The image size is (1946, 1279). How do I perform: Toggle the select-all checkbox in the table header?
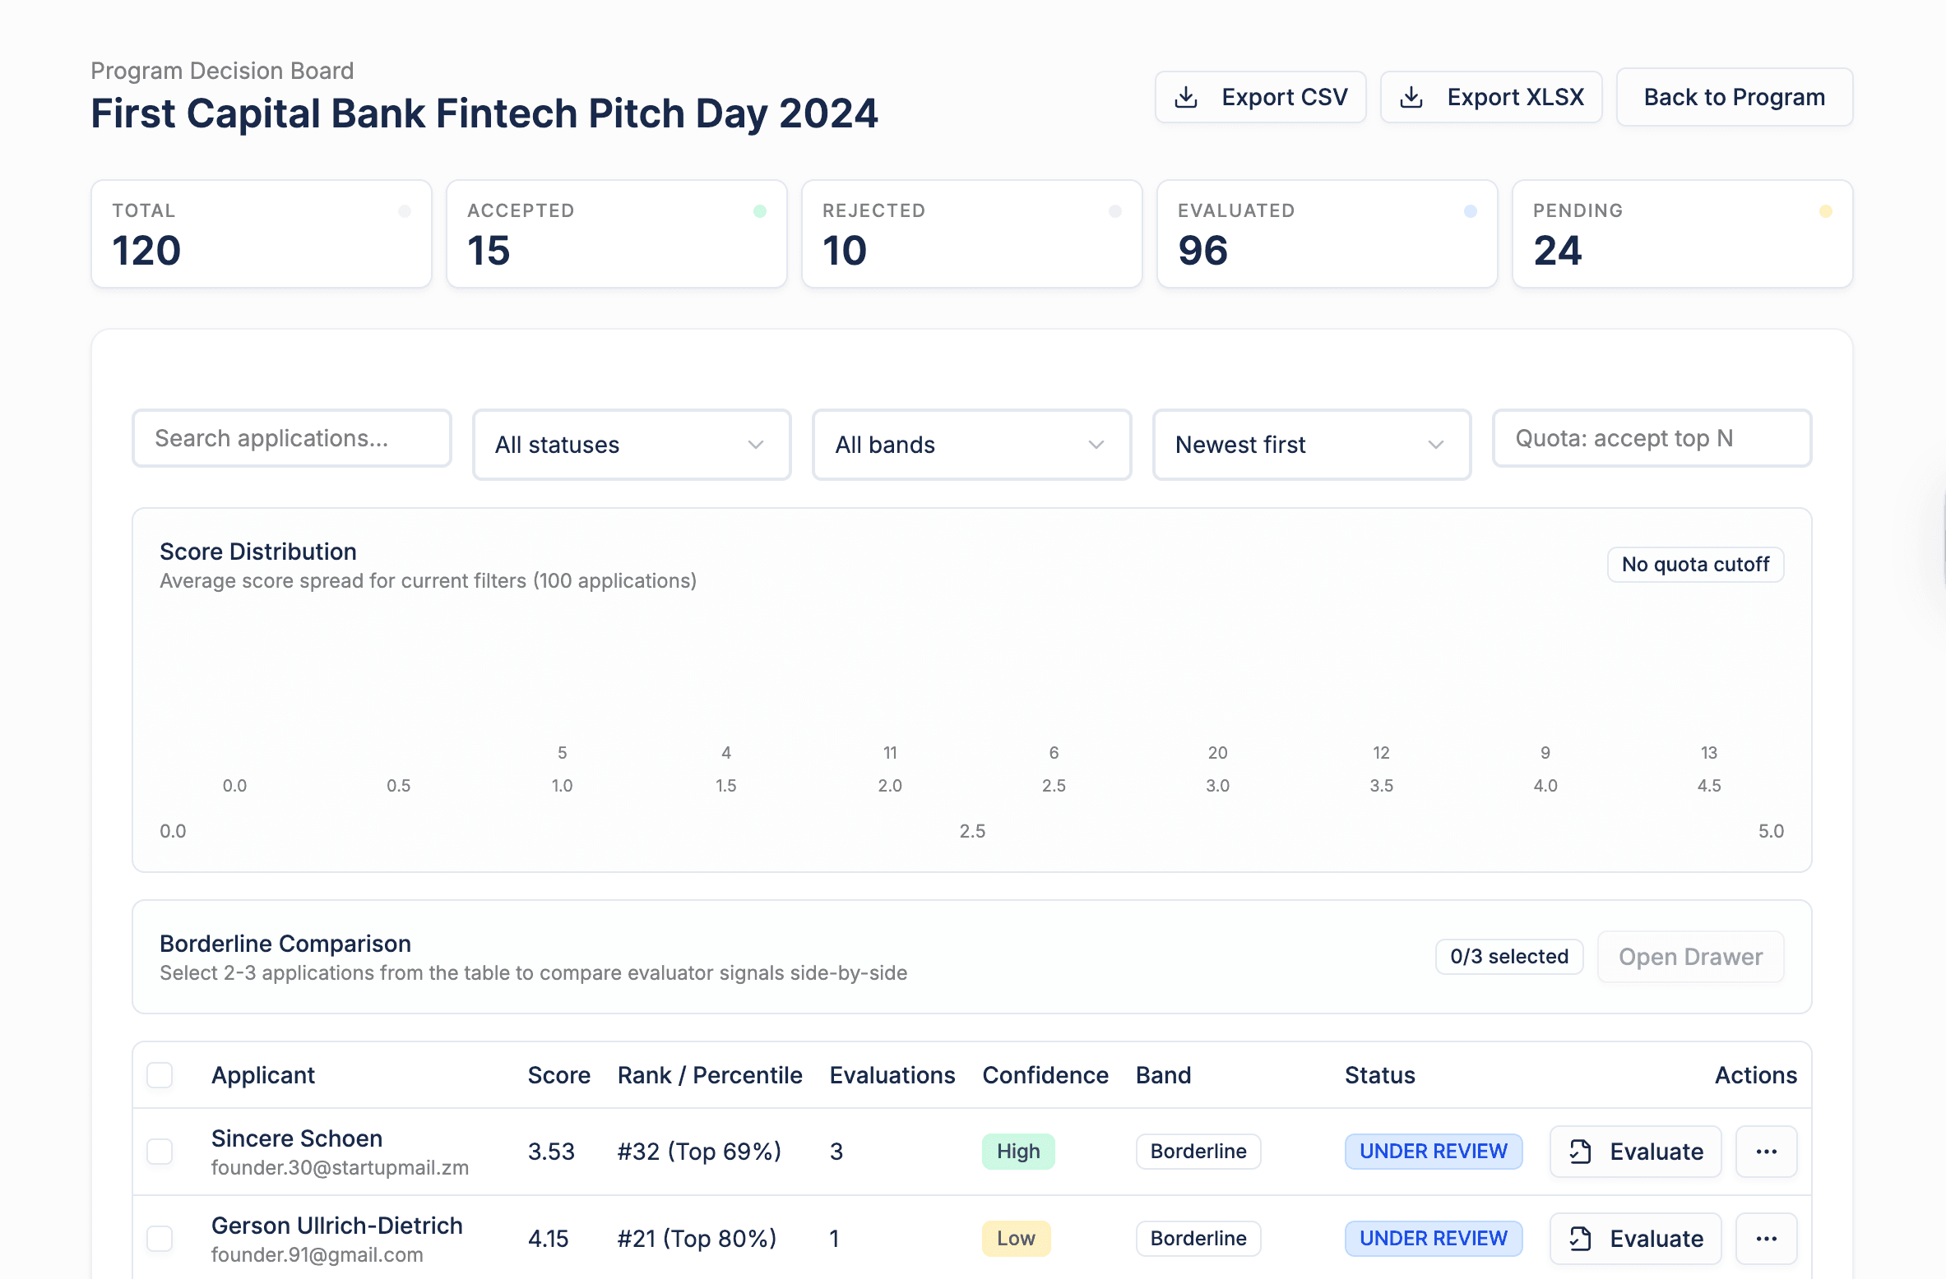click(160, 1075)
